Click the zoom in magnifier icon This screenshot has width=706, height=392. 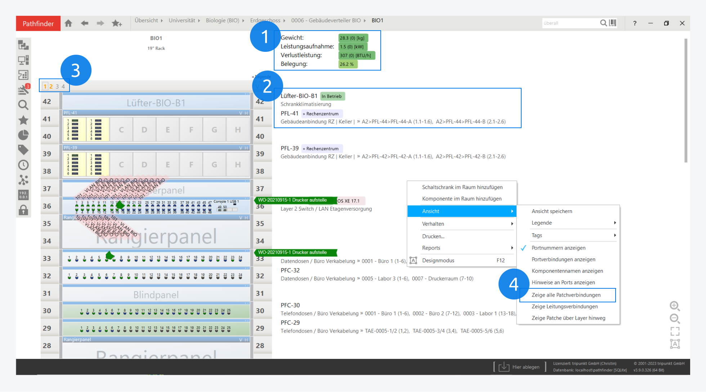tap(674, 306)
